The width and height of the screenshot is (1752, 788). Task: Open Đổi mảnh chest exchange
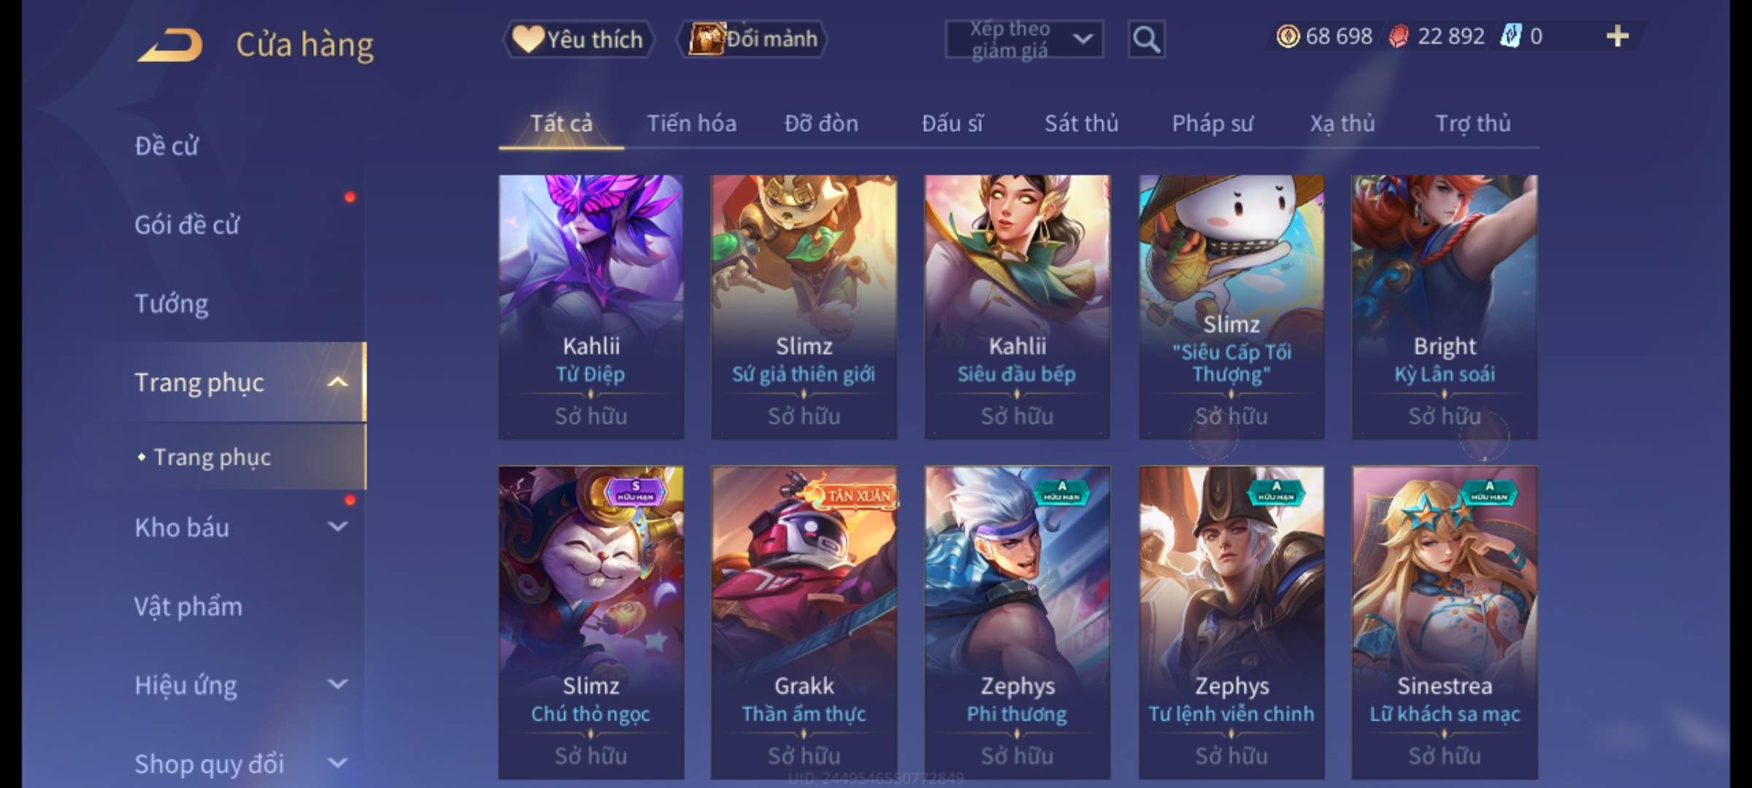(753, 39)
